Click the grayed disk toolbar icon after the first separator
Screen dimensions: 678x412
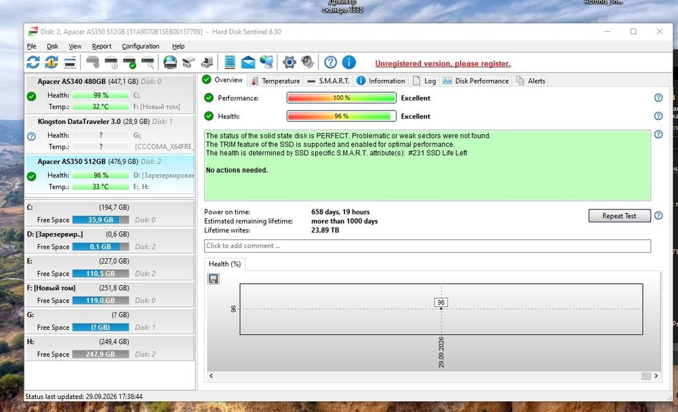[x=93, y=62]
